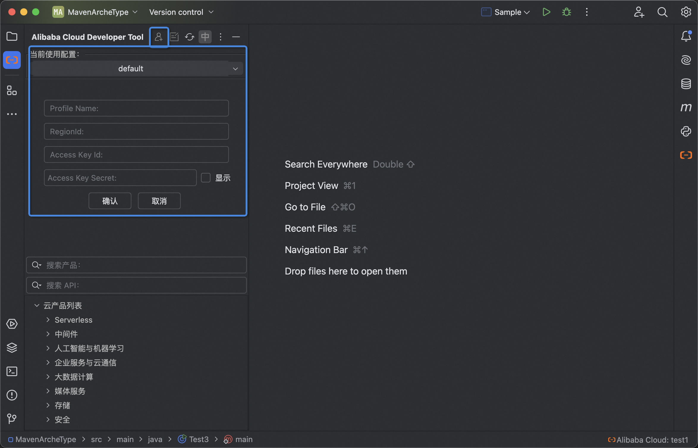Open Alibaba Cloud Developer Tool in left sidebar
698x448 pixels.
tap(12, 60)
